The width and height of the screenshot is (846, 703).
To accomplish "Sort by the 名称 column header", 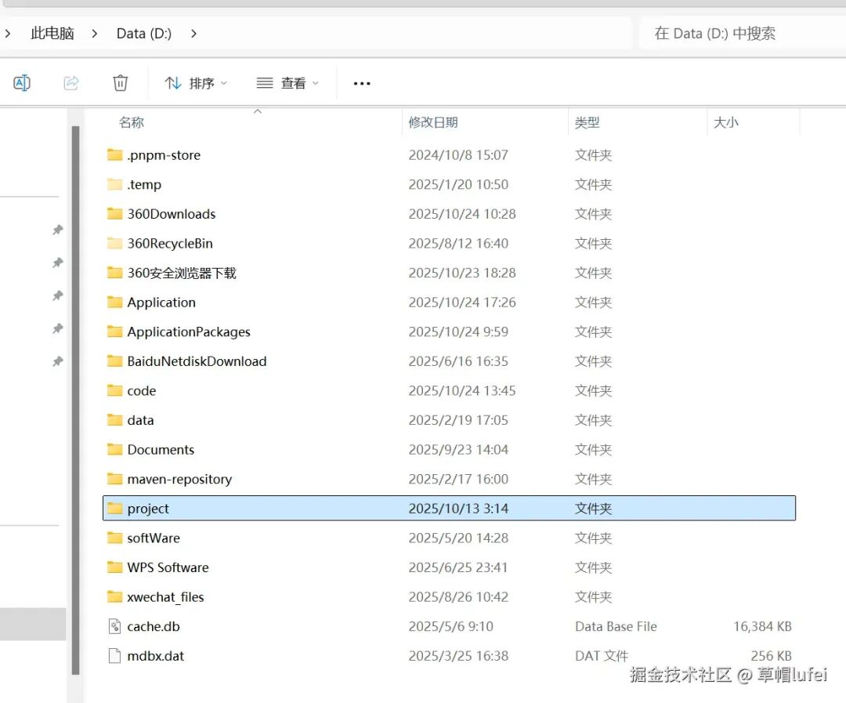I will pyautogui.click(x=132, y=122).
